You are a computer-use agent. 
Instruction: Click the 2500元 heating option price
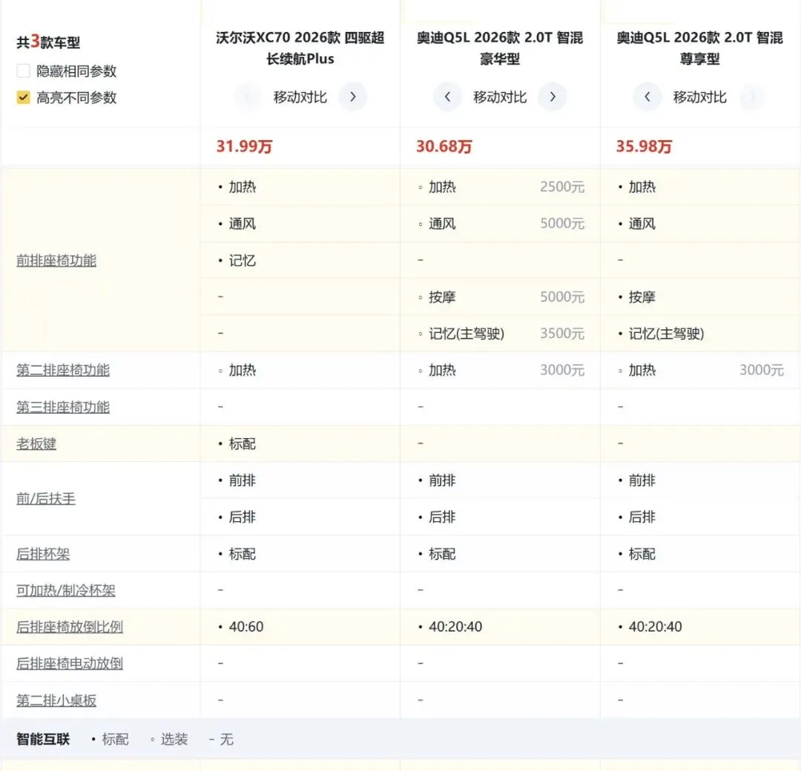[x=562, y=187]
